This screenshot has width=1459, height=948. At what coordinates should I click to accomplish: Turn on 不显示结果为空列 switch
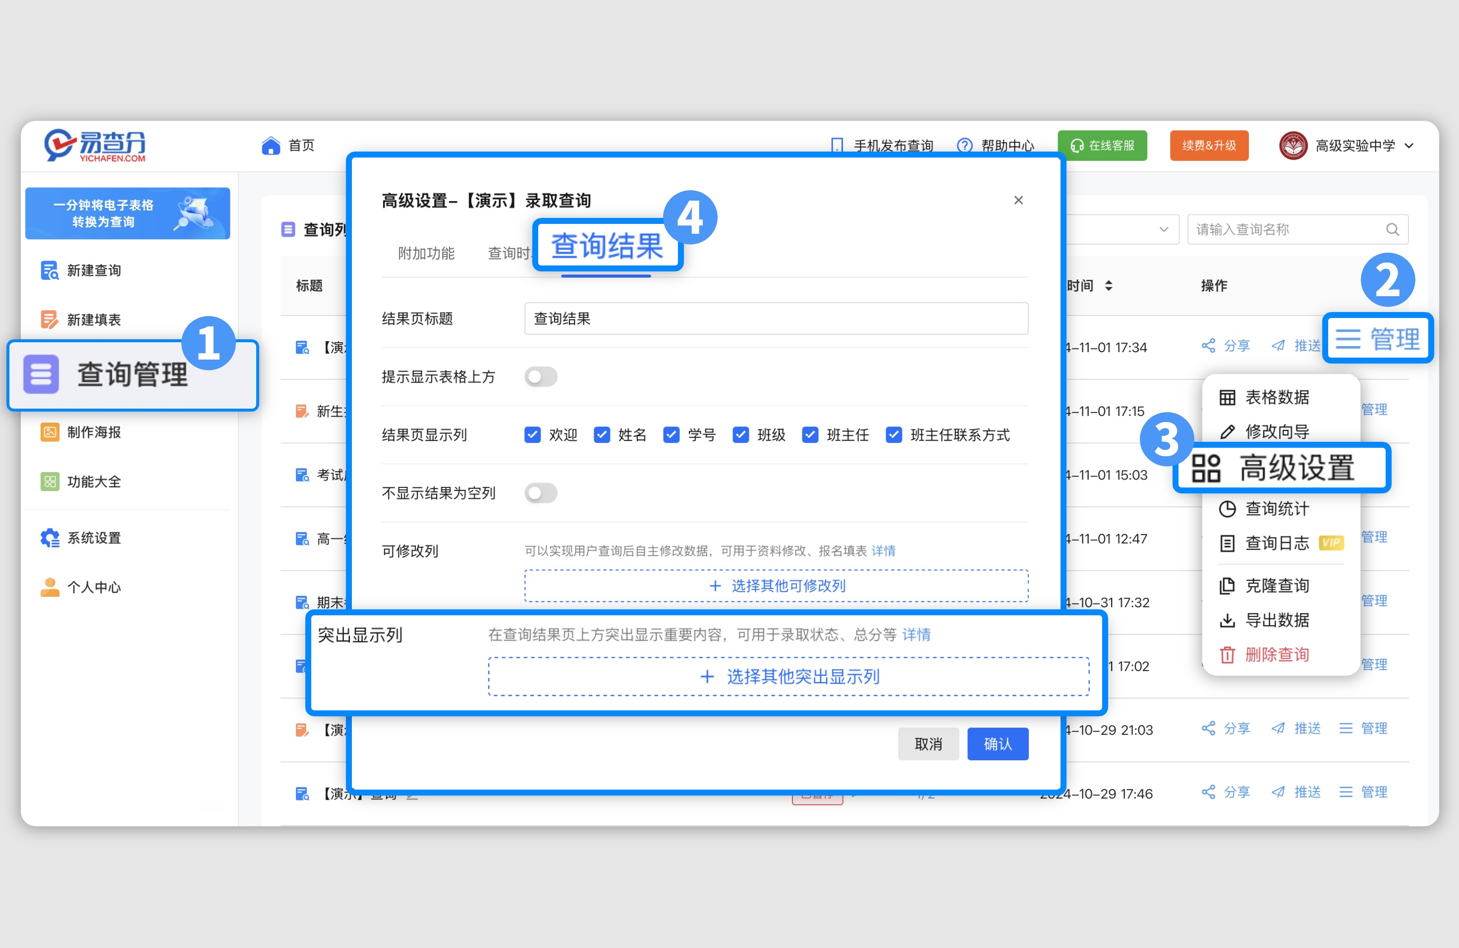click(540, 493)
